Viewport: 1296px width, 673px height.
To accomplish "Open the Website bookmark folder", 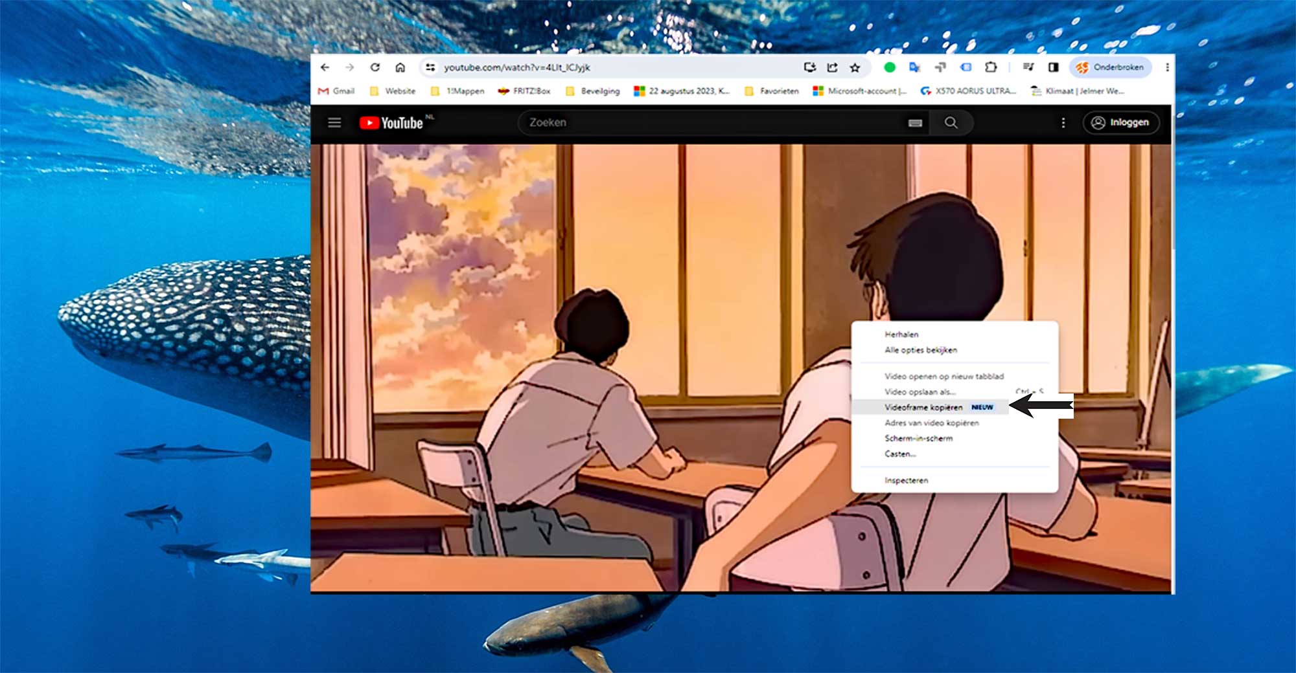I will [x=393, y=91].
